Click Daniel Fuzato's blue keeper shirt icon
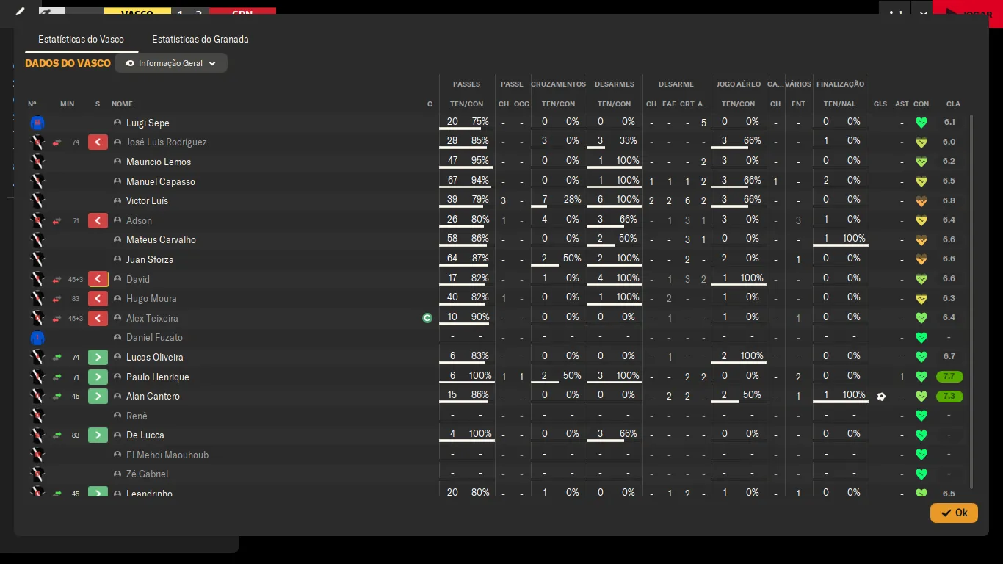Screen dimensions: 1003x564 tap(37, 338)
